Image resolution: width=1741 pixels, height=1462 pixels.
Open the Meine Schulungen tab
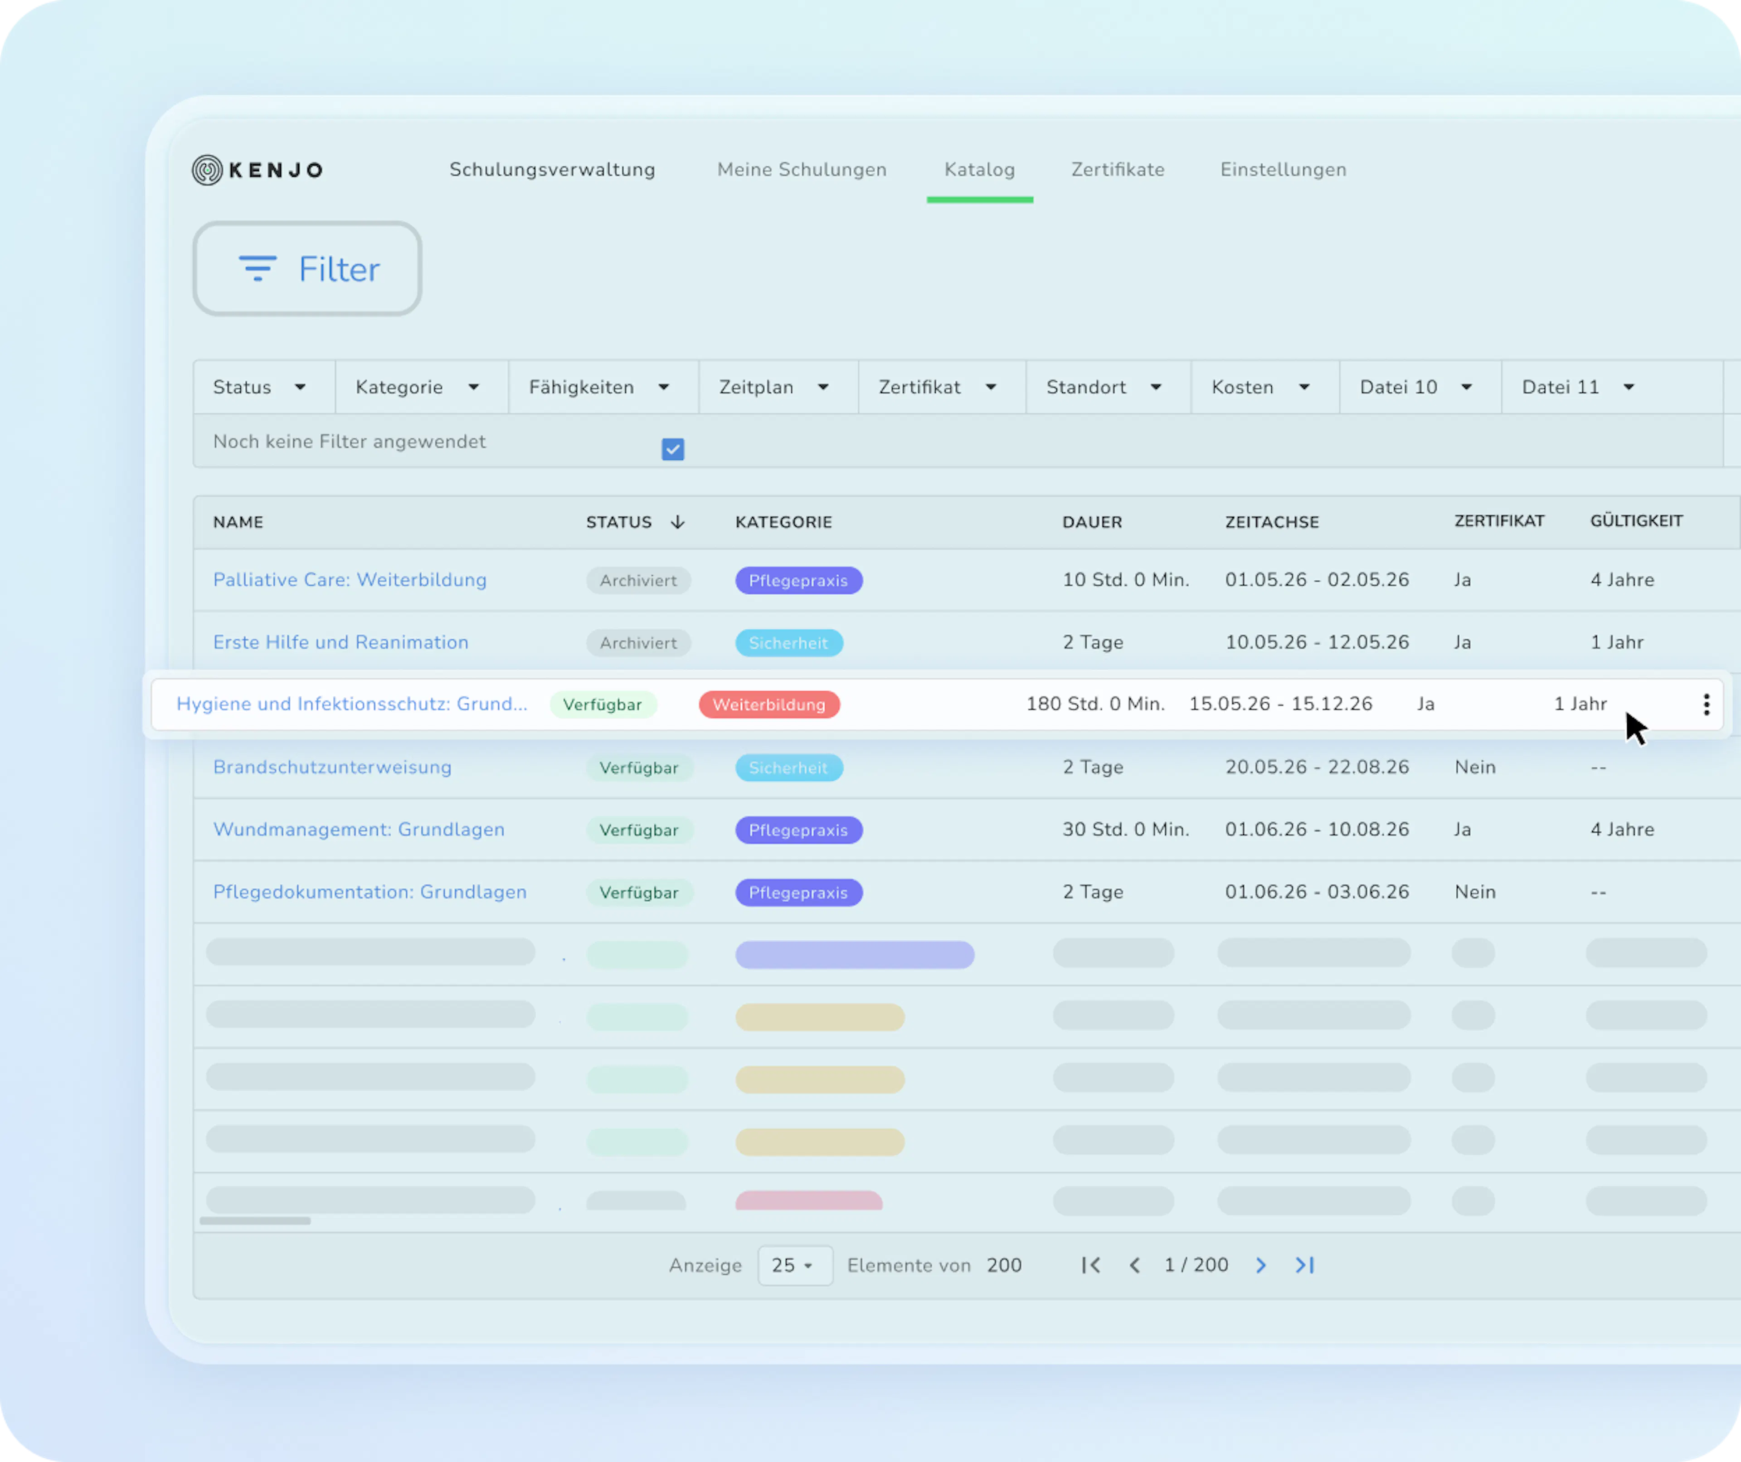point(802,170)
